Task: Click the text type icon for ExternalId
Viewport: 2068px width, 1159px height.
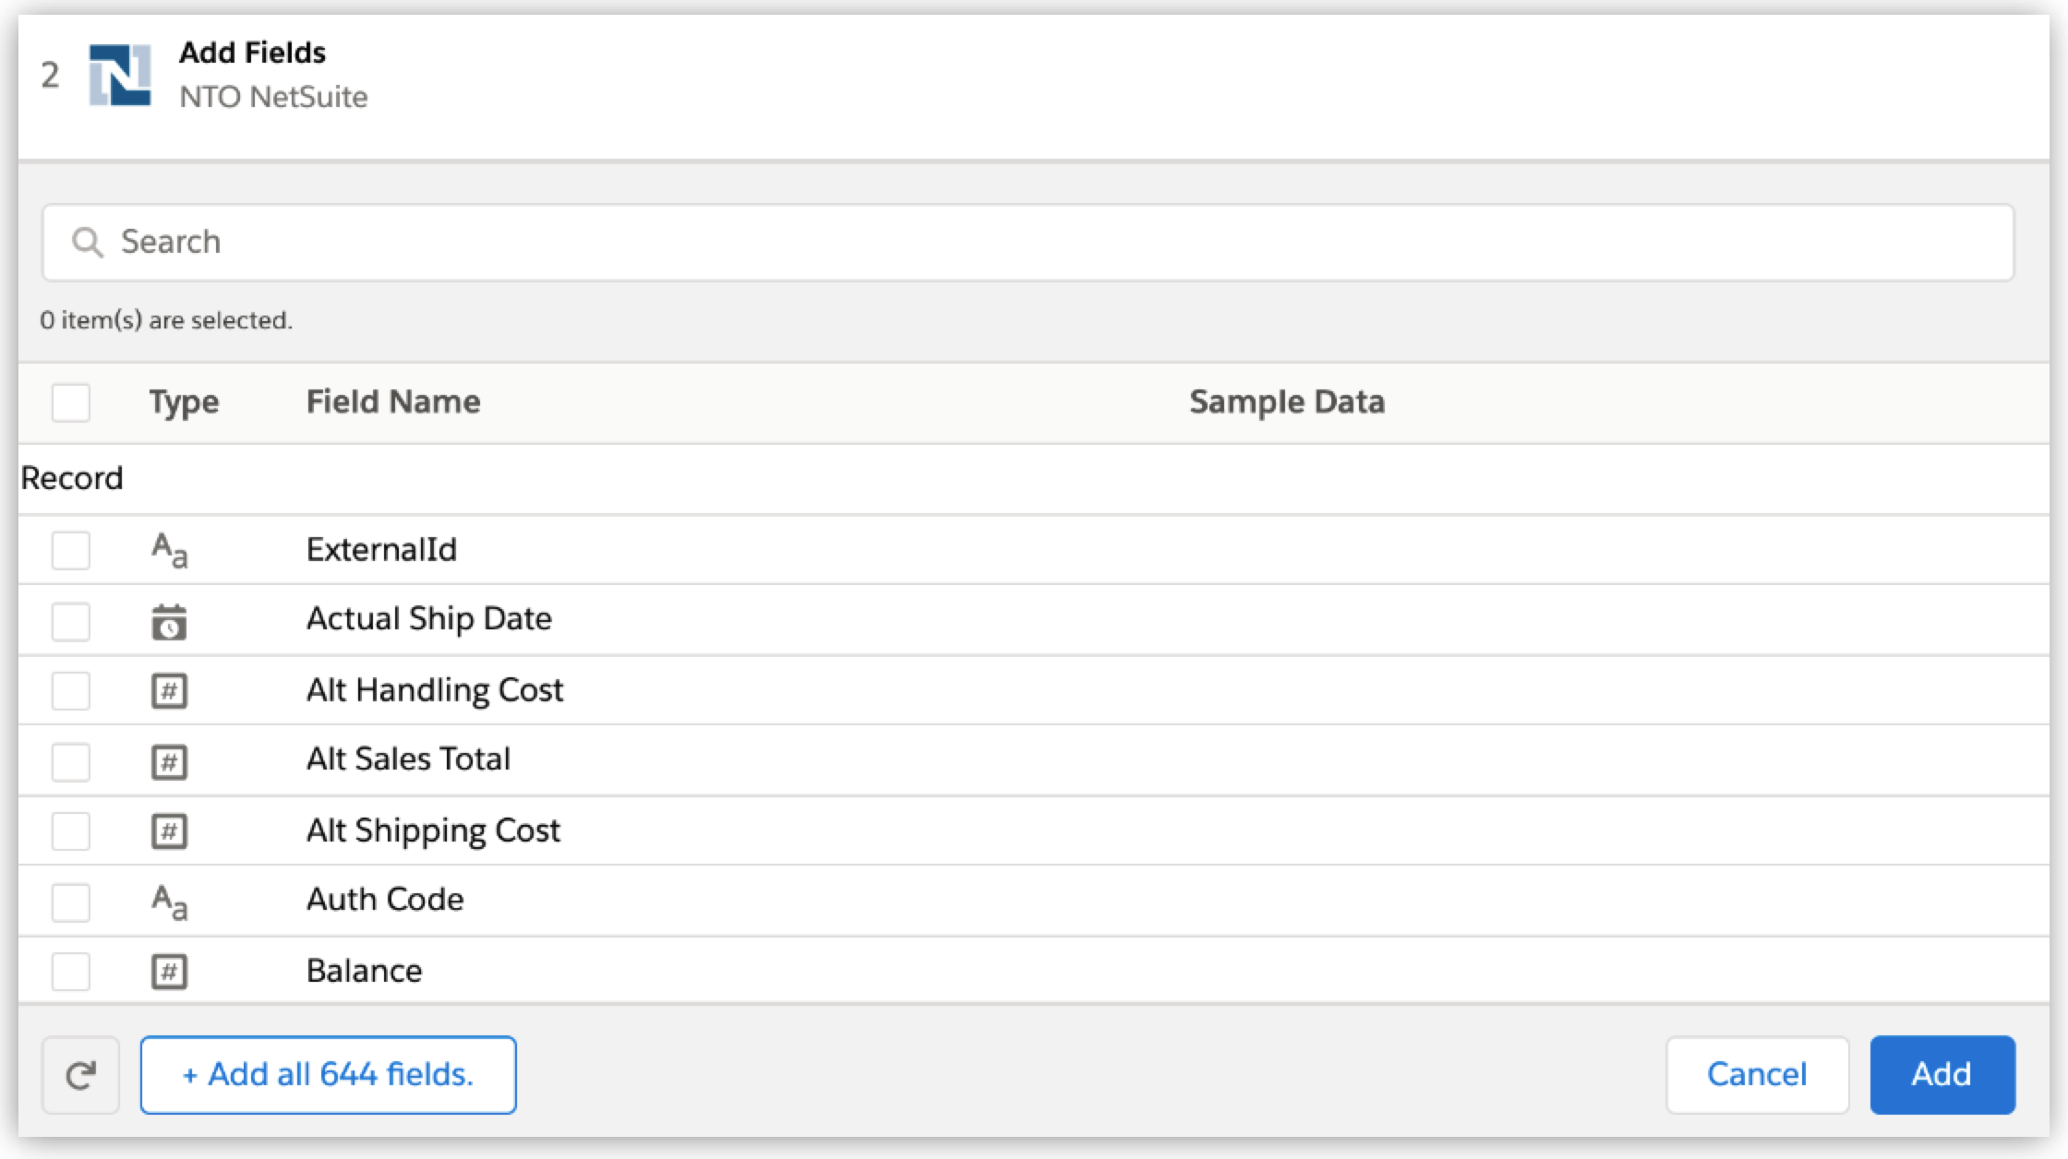Action: pyautogui.click(x=169, y=551)
